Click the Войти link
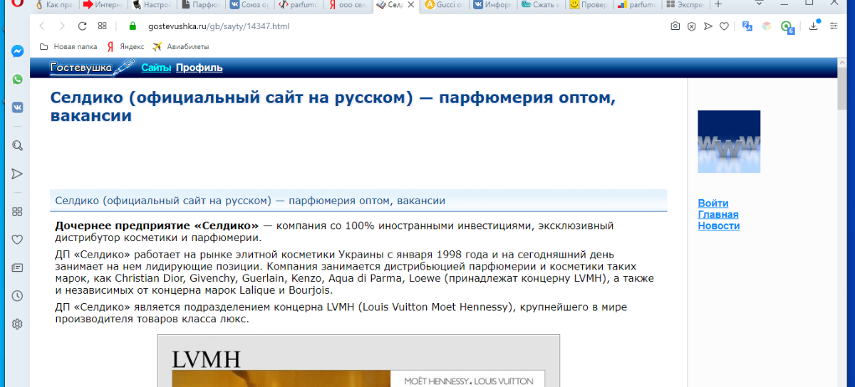 (713, 203)
